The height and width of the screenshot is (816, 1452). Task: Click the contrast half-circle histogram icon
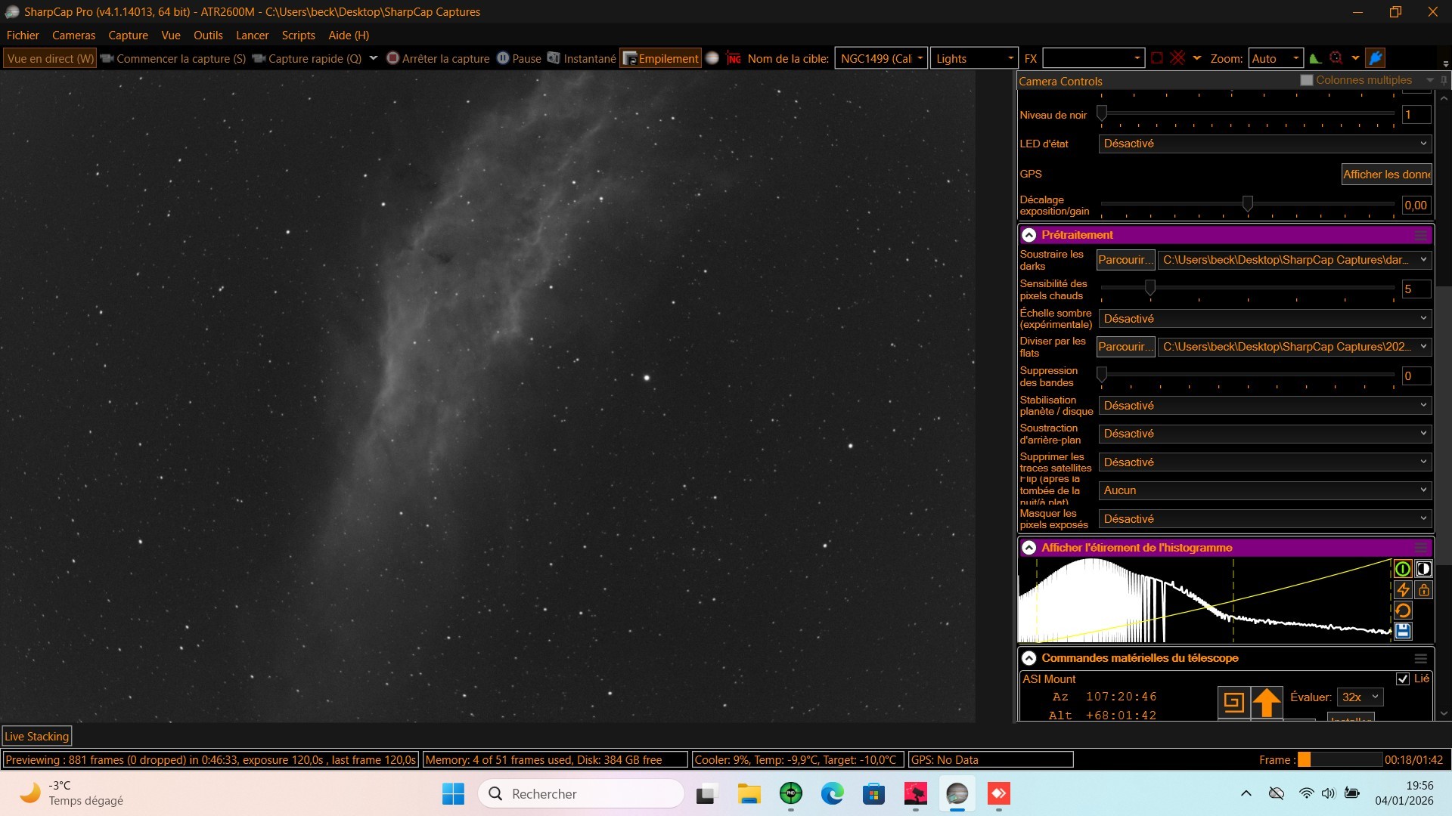[1424, 569]
